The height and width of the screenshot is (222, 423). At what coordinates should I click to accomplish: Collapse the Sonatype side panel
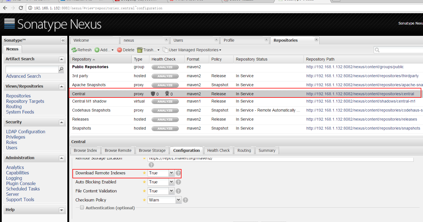click(63, 41)
